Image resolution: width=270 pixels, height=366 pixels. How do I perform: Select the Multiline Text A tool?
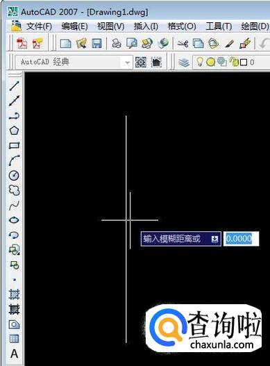tap(15, 353)
